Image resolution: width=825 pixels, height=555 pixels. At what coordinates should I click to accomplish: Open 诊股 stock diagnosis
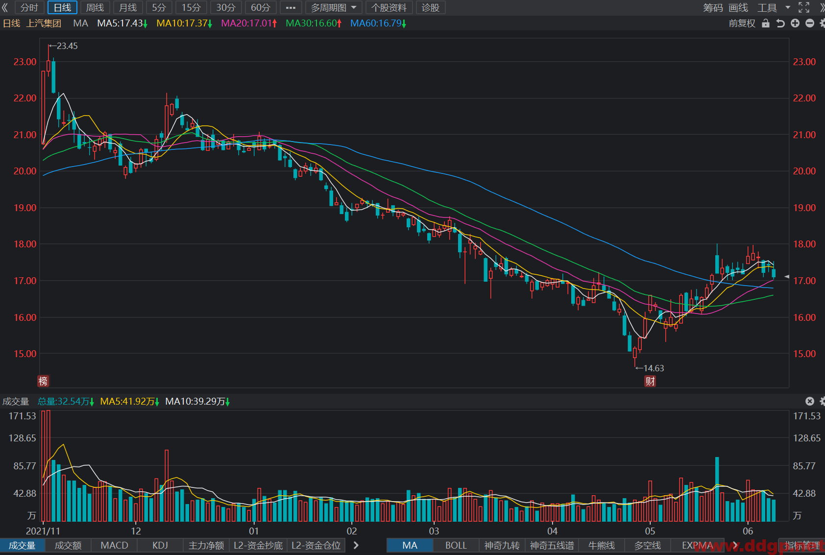pyautogui.click(x=431, y=7)
